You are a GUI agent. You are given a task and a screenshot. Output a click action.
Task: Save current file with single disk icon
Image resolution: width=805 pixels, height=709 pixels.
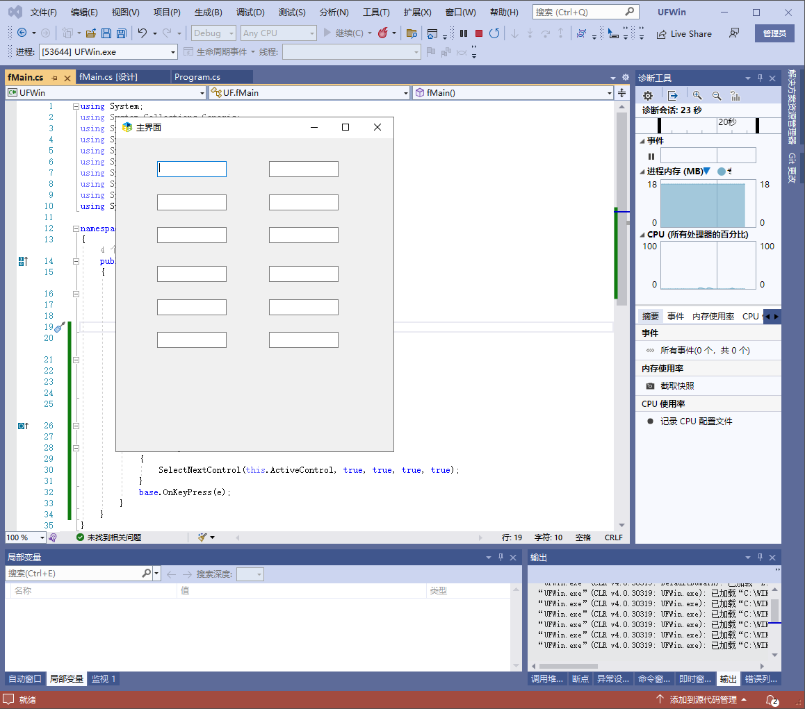click(x=106, y=33)
